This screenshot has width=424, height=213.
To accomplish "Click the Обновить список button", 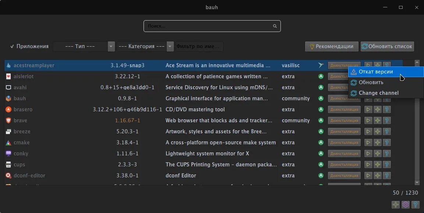I will click(387, 46).
